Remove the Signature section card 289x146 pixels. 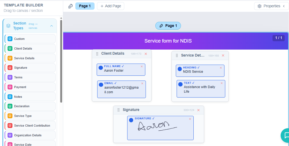[199, 110]
